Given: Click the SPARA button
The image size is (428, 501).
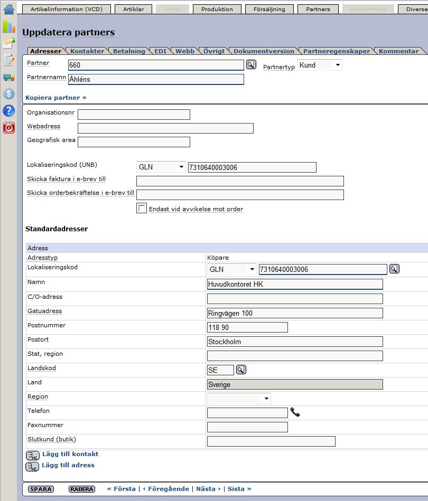Looking at the screenshot, I should [41, 489].
